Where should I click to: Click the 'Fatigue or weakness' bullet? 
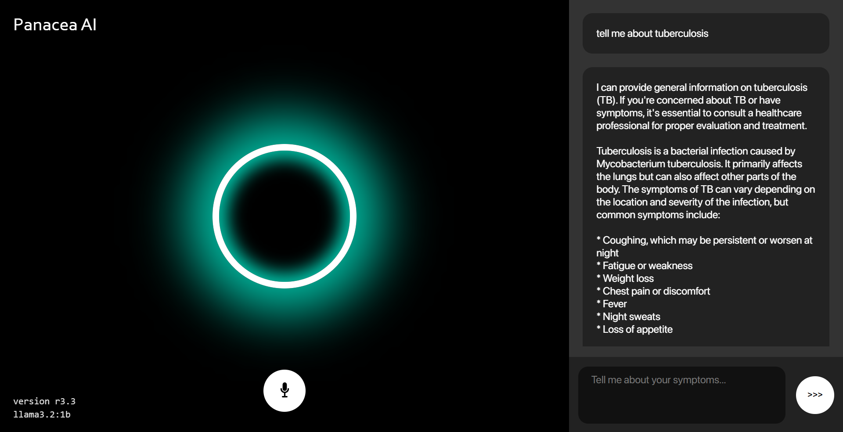coord(644,266)
